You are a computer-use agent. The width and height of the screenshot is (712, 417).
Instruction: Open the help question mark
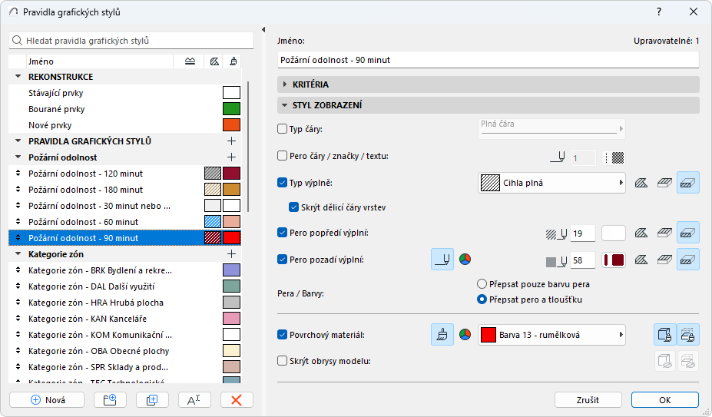point(659,12)
